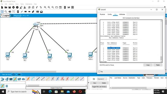Screen dimensions: 167x94
Task: Open Microsoft Edge from taskbar
Action: pyautogui.click(x=50, y=92)
